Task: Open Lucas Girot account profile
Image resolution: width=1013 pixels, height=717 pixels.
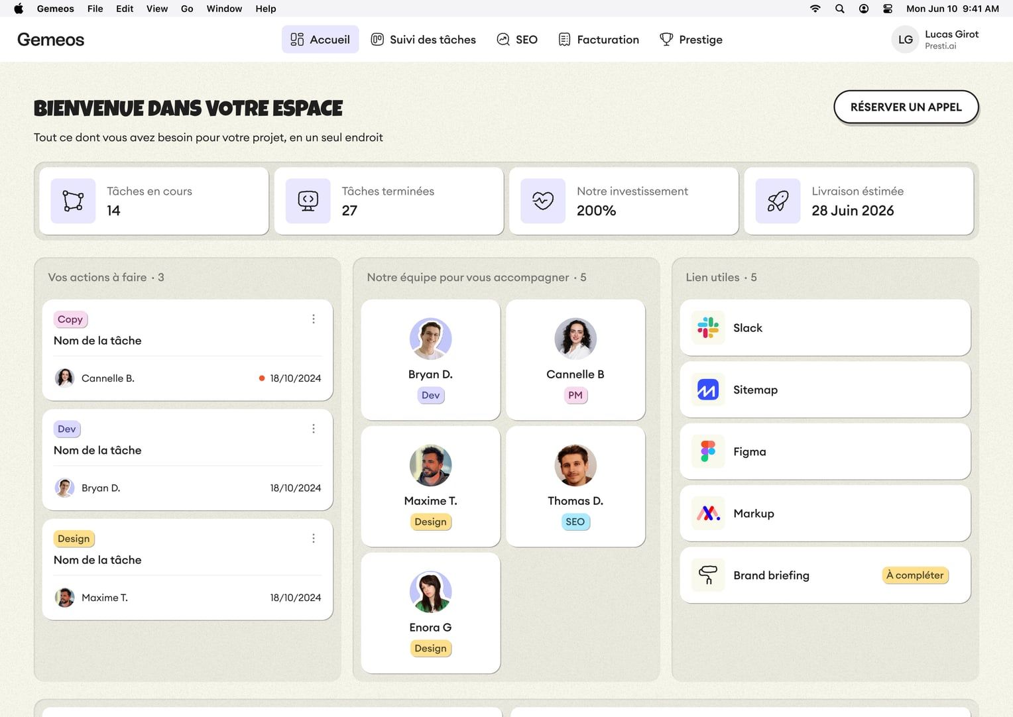Action: [x=935, y=40]
